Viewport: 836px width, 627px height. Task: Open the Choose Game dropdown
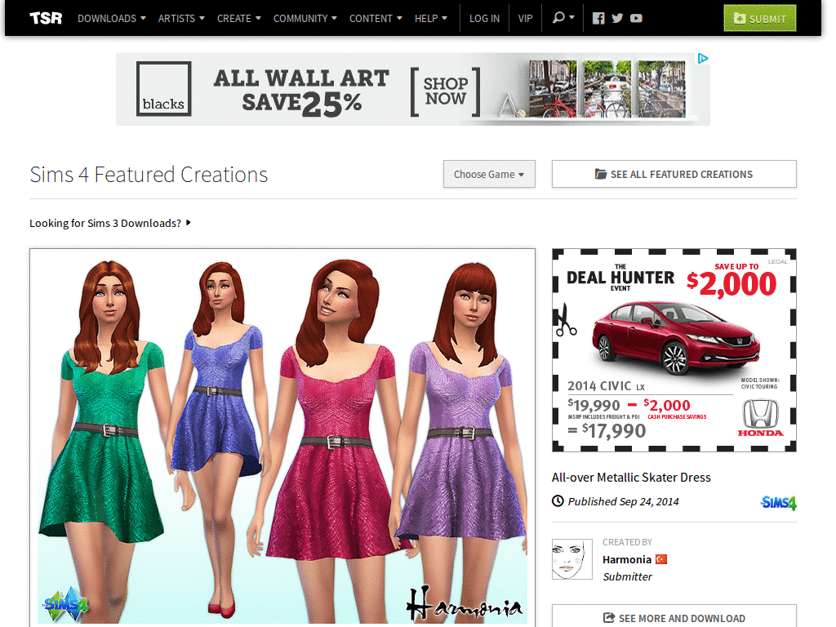pos(489,175)
